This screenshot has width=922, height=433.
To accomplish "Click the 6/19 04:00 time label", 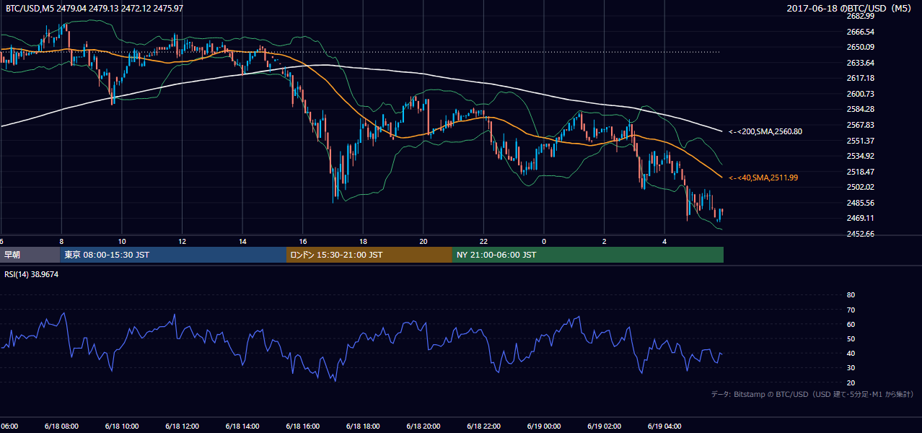I will tap(664, 426).
